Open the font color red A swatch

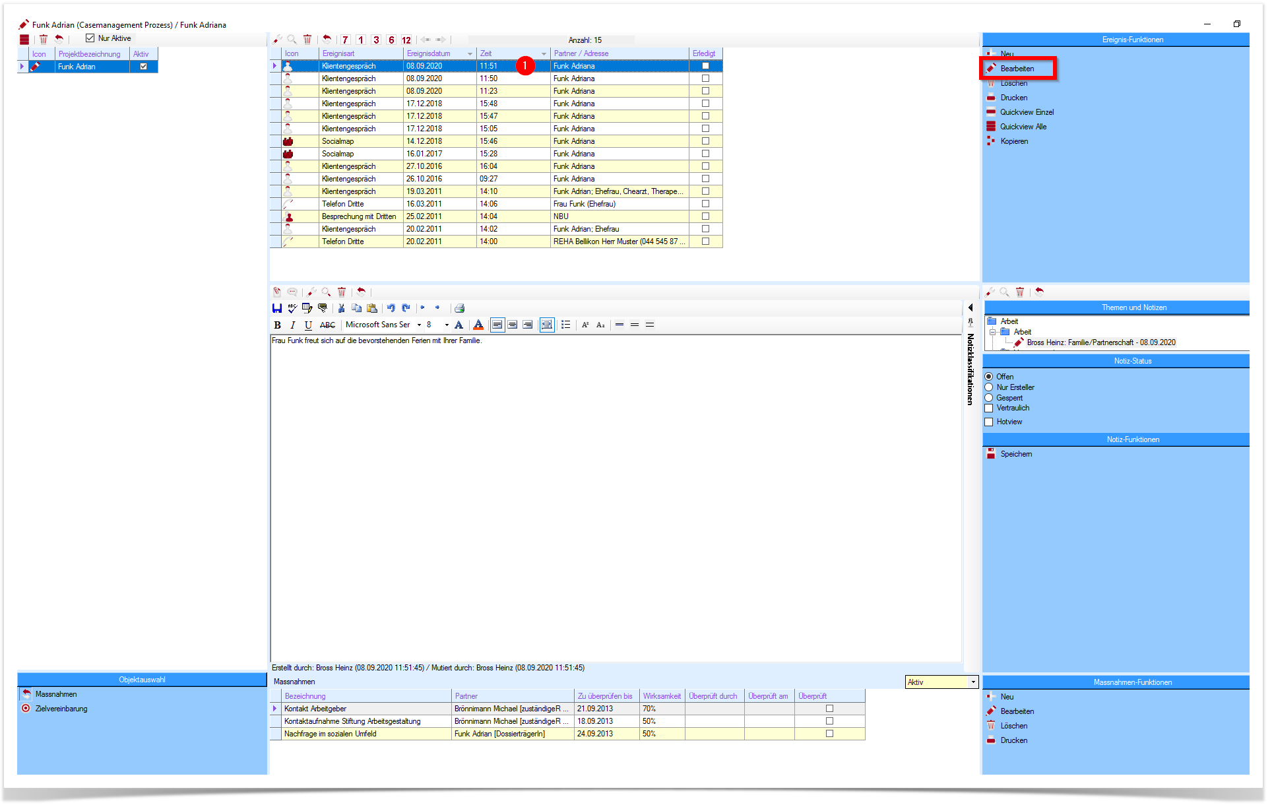point(478,325)
